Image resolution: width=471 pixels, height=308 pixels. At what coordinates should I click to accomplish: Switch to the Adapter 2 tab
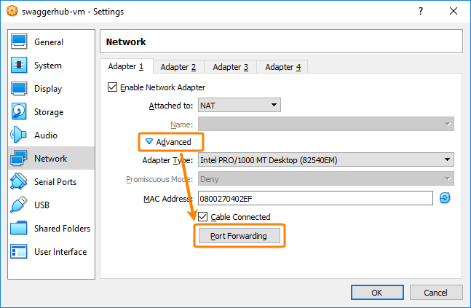pos(178,67)
